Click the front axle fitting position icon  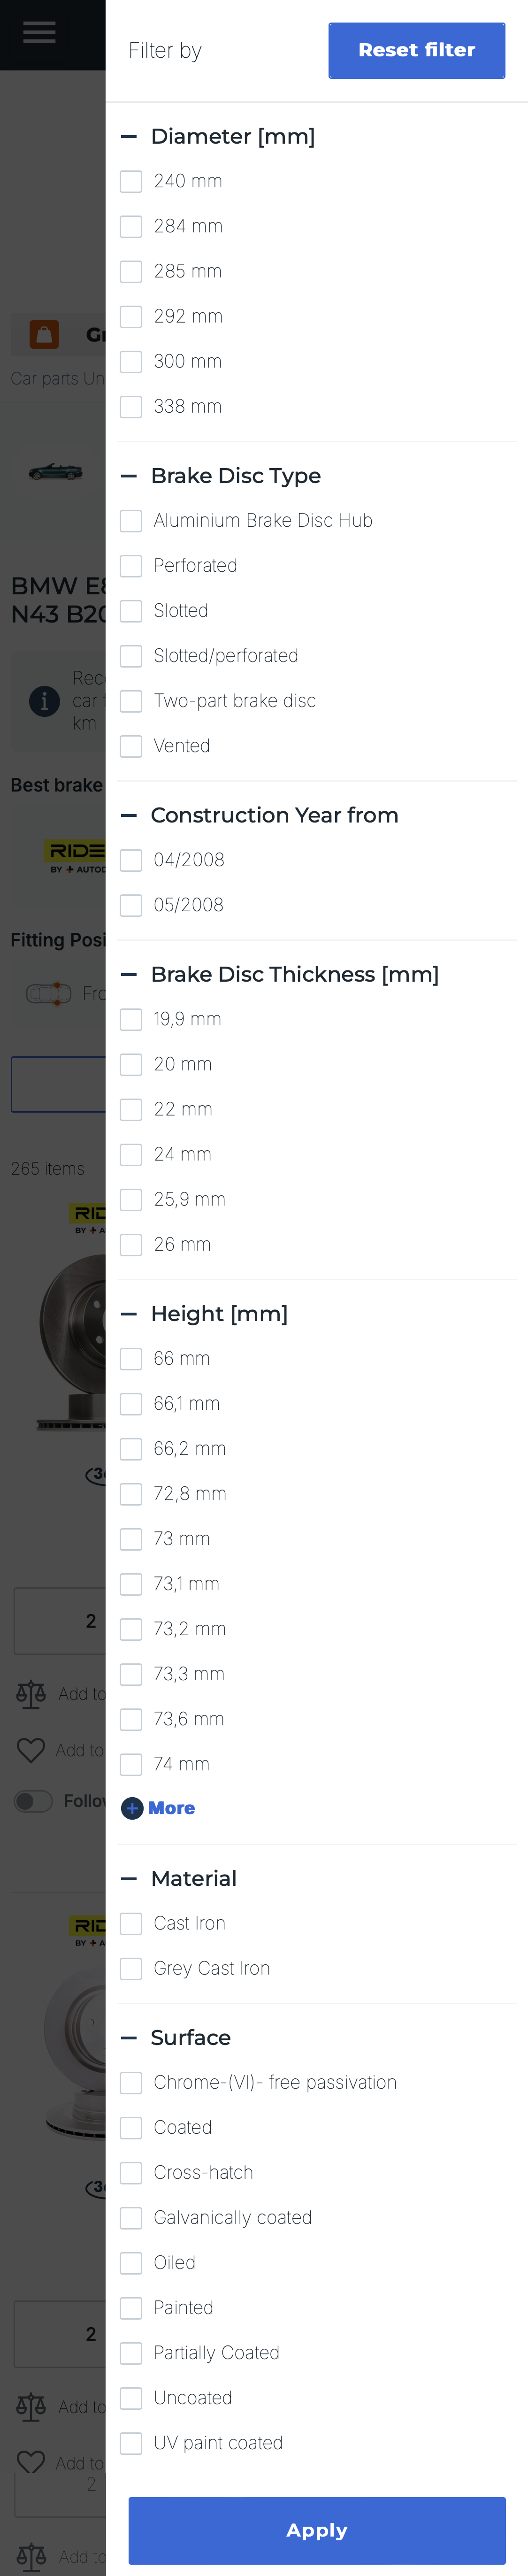coord(48,993)
